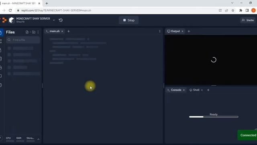Open the Chrome tab search chevron
The image size is (257, 145).
click(232, 3)
